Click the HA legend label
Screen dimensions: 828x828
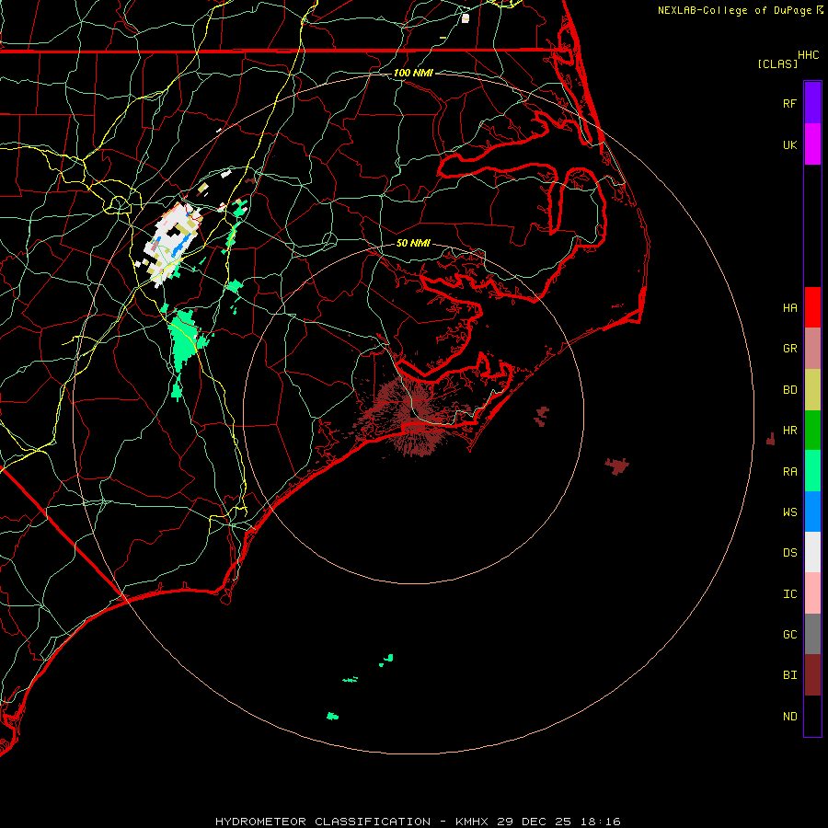(790, 307)
